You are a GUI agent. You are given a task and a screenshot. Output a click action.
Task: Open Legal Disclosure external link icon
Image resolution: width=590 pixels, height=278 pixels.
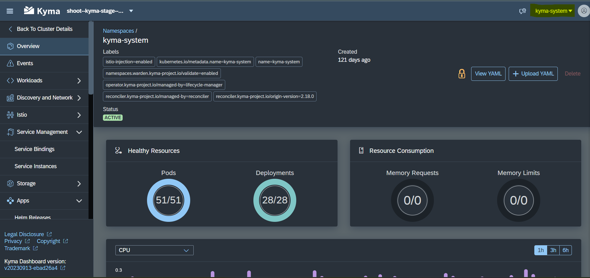tap(49, 234)
